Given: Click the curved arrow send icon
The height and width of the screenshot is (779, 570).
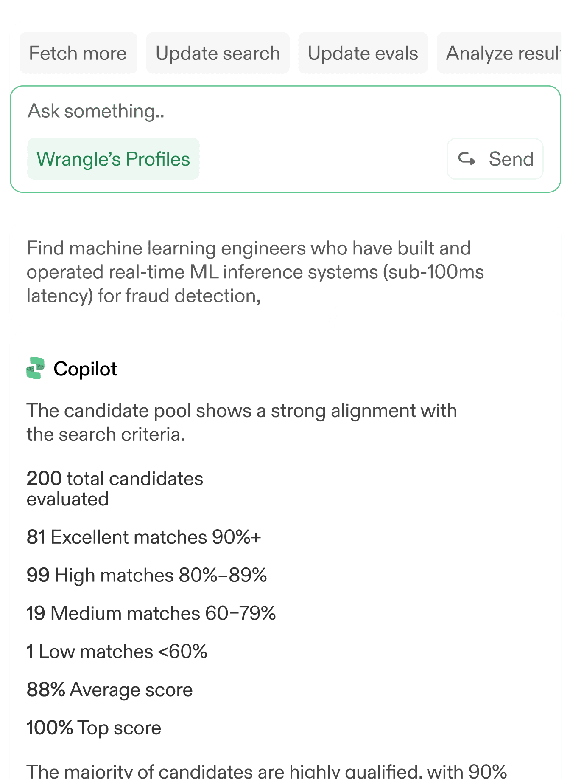Looking at the screenshot, I should click(x=467, y=159).
